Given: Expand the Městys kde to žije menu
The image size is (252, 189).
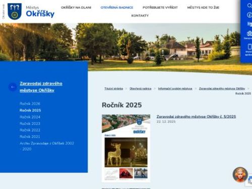Looking at the screenshot, I should point(203,8).
